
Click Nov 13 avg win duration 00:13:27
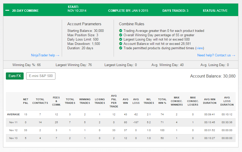point(209,138)
